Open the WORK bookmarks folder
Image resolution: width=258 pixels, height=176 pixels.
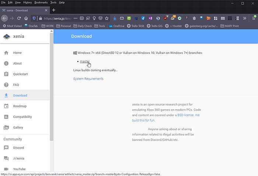pos(48,26)
